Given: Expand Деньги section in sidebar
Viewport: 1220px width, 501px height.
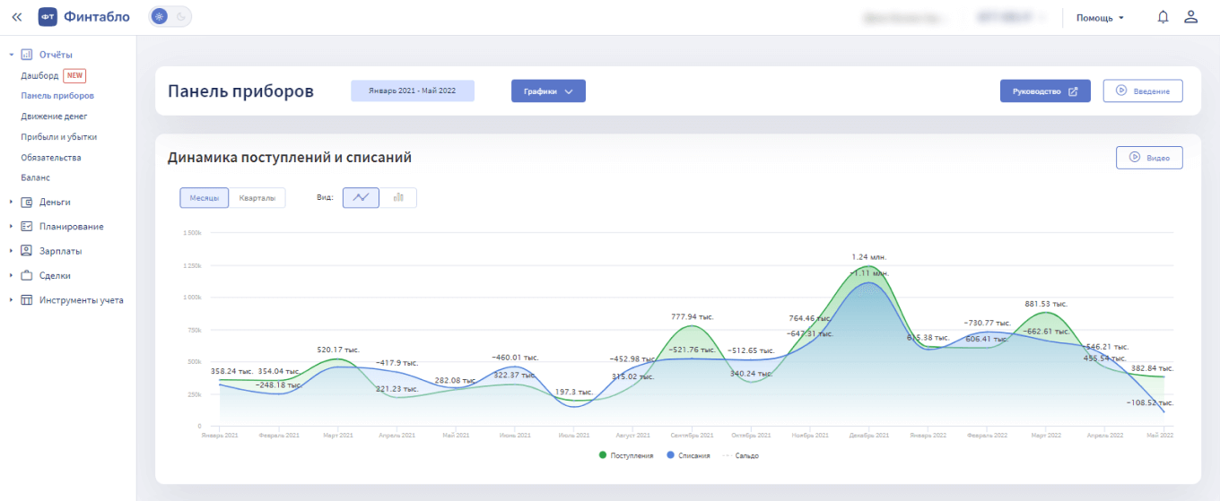Looking at the screenshot, I should tap(11, 203).
